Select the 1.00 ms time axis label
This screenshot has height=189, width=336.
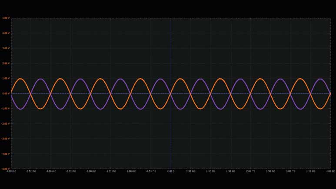click(x=211, y=172)
